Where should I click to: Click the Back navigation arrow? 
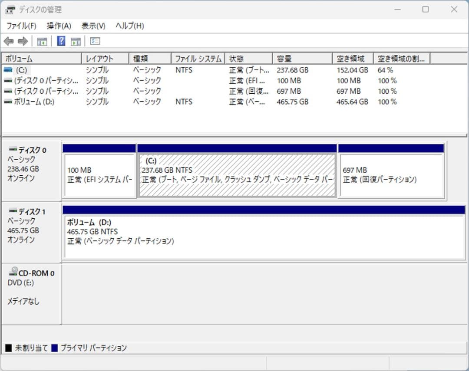tap(10, 41)
